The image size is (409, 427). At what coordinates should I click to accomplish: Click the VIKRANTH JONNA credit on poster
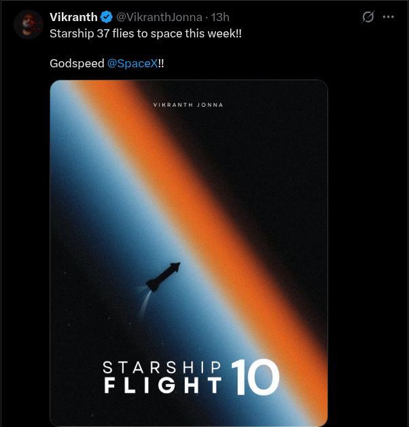[x=188, y=105]
